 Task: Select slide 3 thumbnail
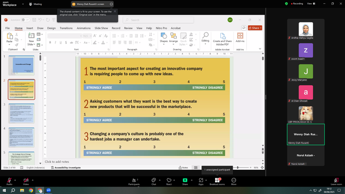click(x=22, y=113)
